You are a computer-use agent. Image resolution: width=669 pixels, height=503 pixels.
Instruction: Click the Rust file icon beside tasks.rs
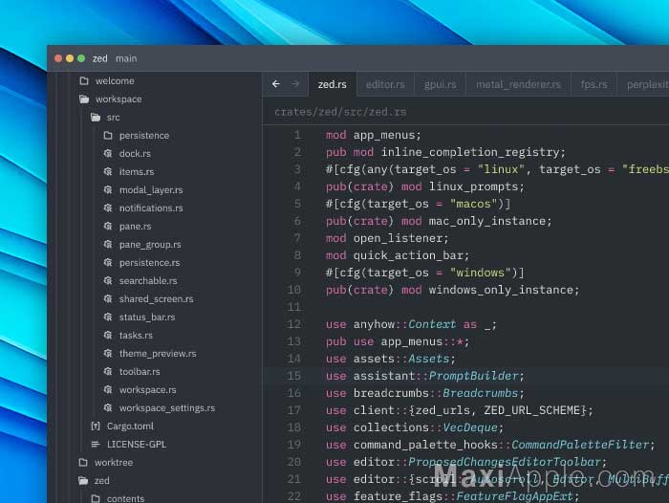pos(108,336)
